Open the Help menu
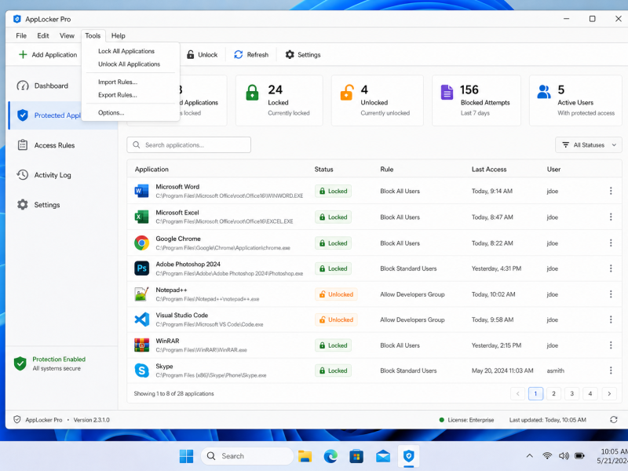628x471 pixels. 119,35
